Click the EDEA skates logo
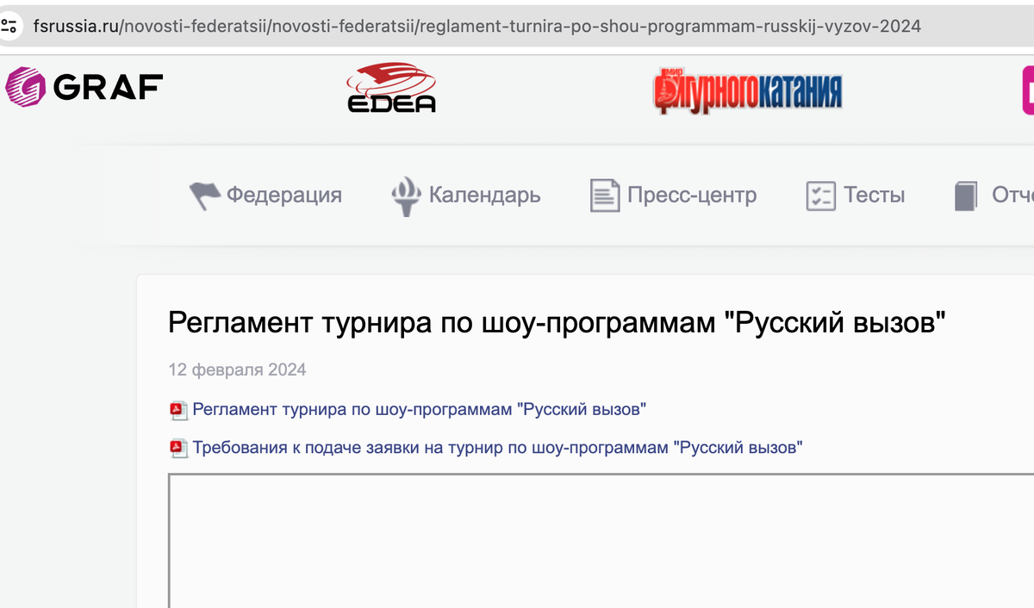Image resolution: width=1034 pixels, height=608 pixels. click(x=391, y=86)
